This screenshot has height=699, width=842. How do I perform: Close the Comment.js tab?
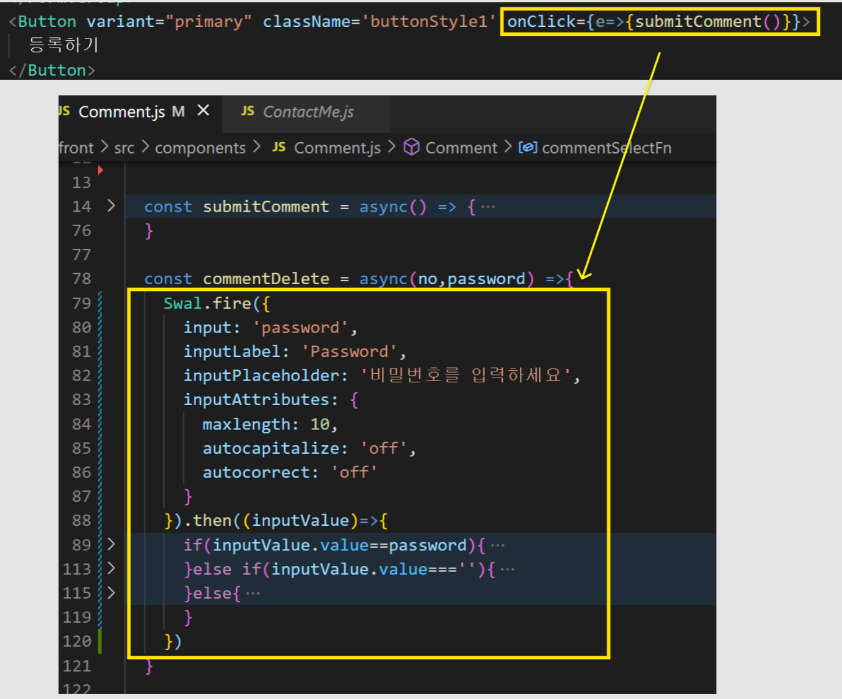tap(203, 110)
